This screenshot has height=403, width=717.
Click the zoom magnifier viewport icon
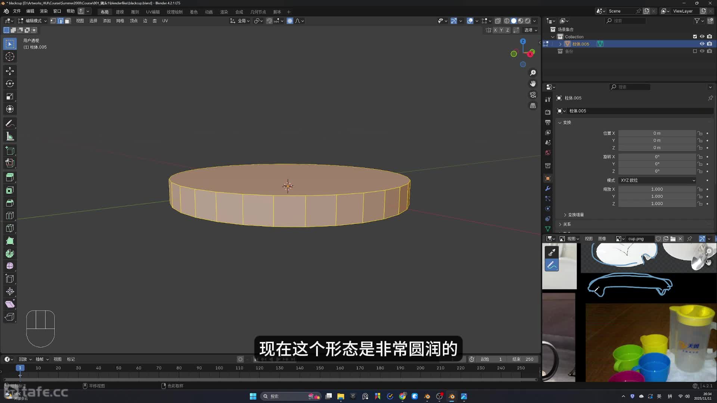tap(533, 73)
